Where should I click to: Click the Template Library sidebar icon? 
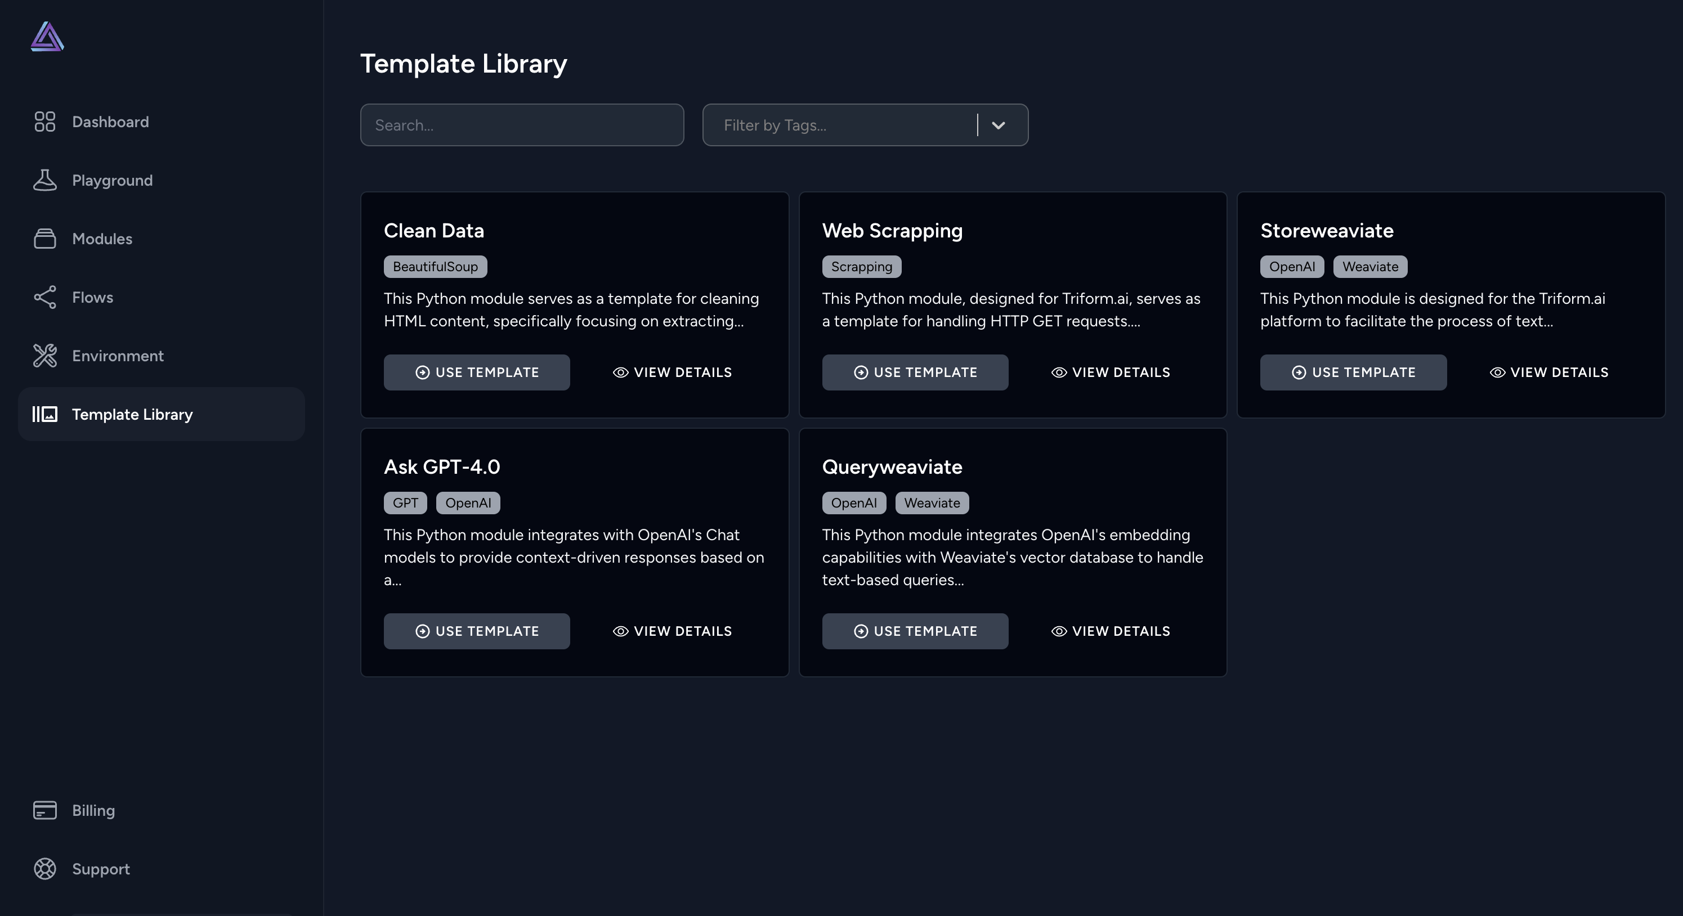tap(44, 414)
